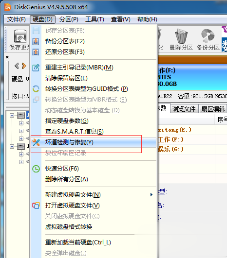Open 新建虚拟硬盘文件(N) submenu
The height and width of the screenshot is (258, 227).
[x=94, y=195]
